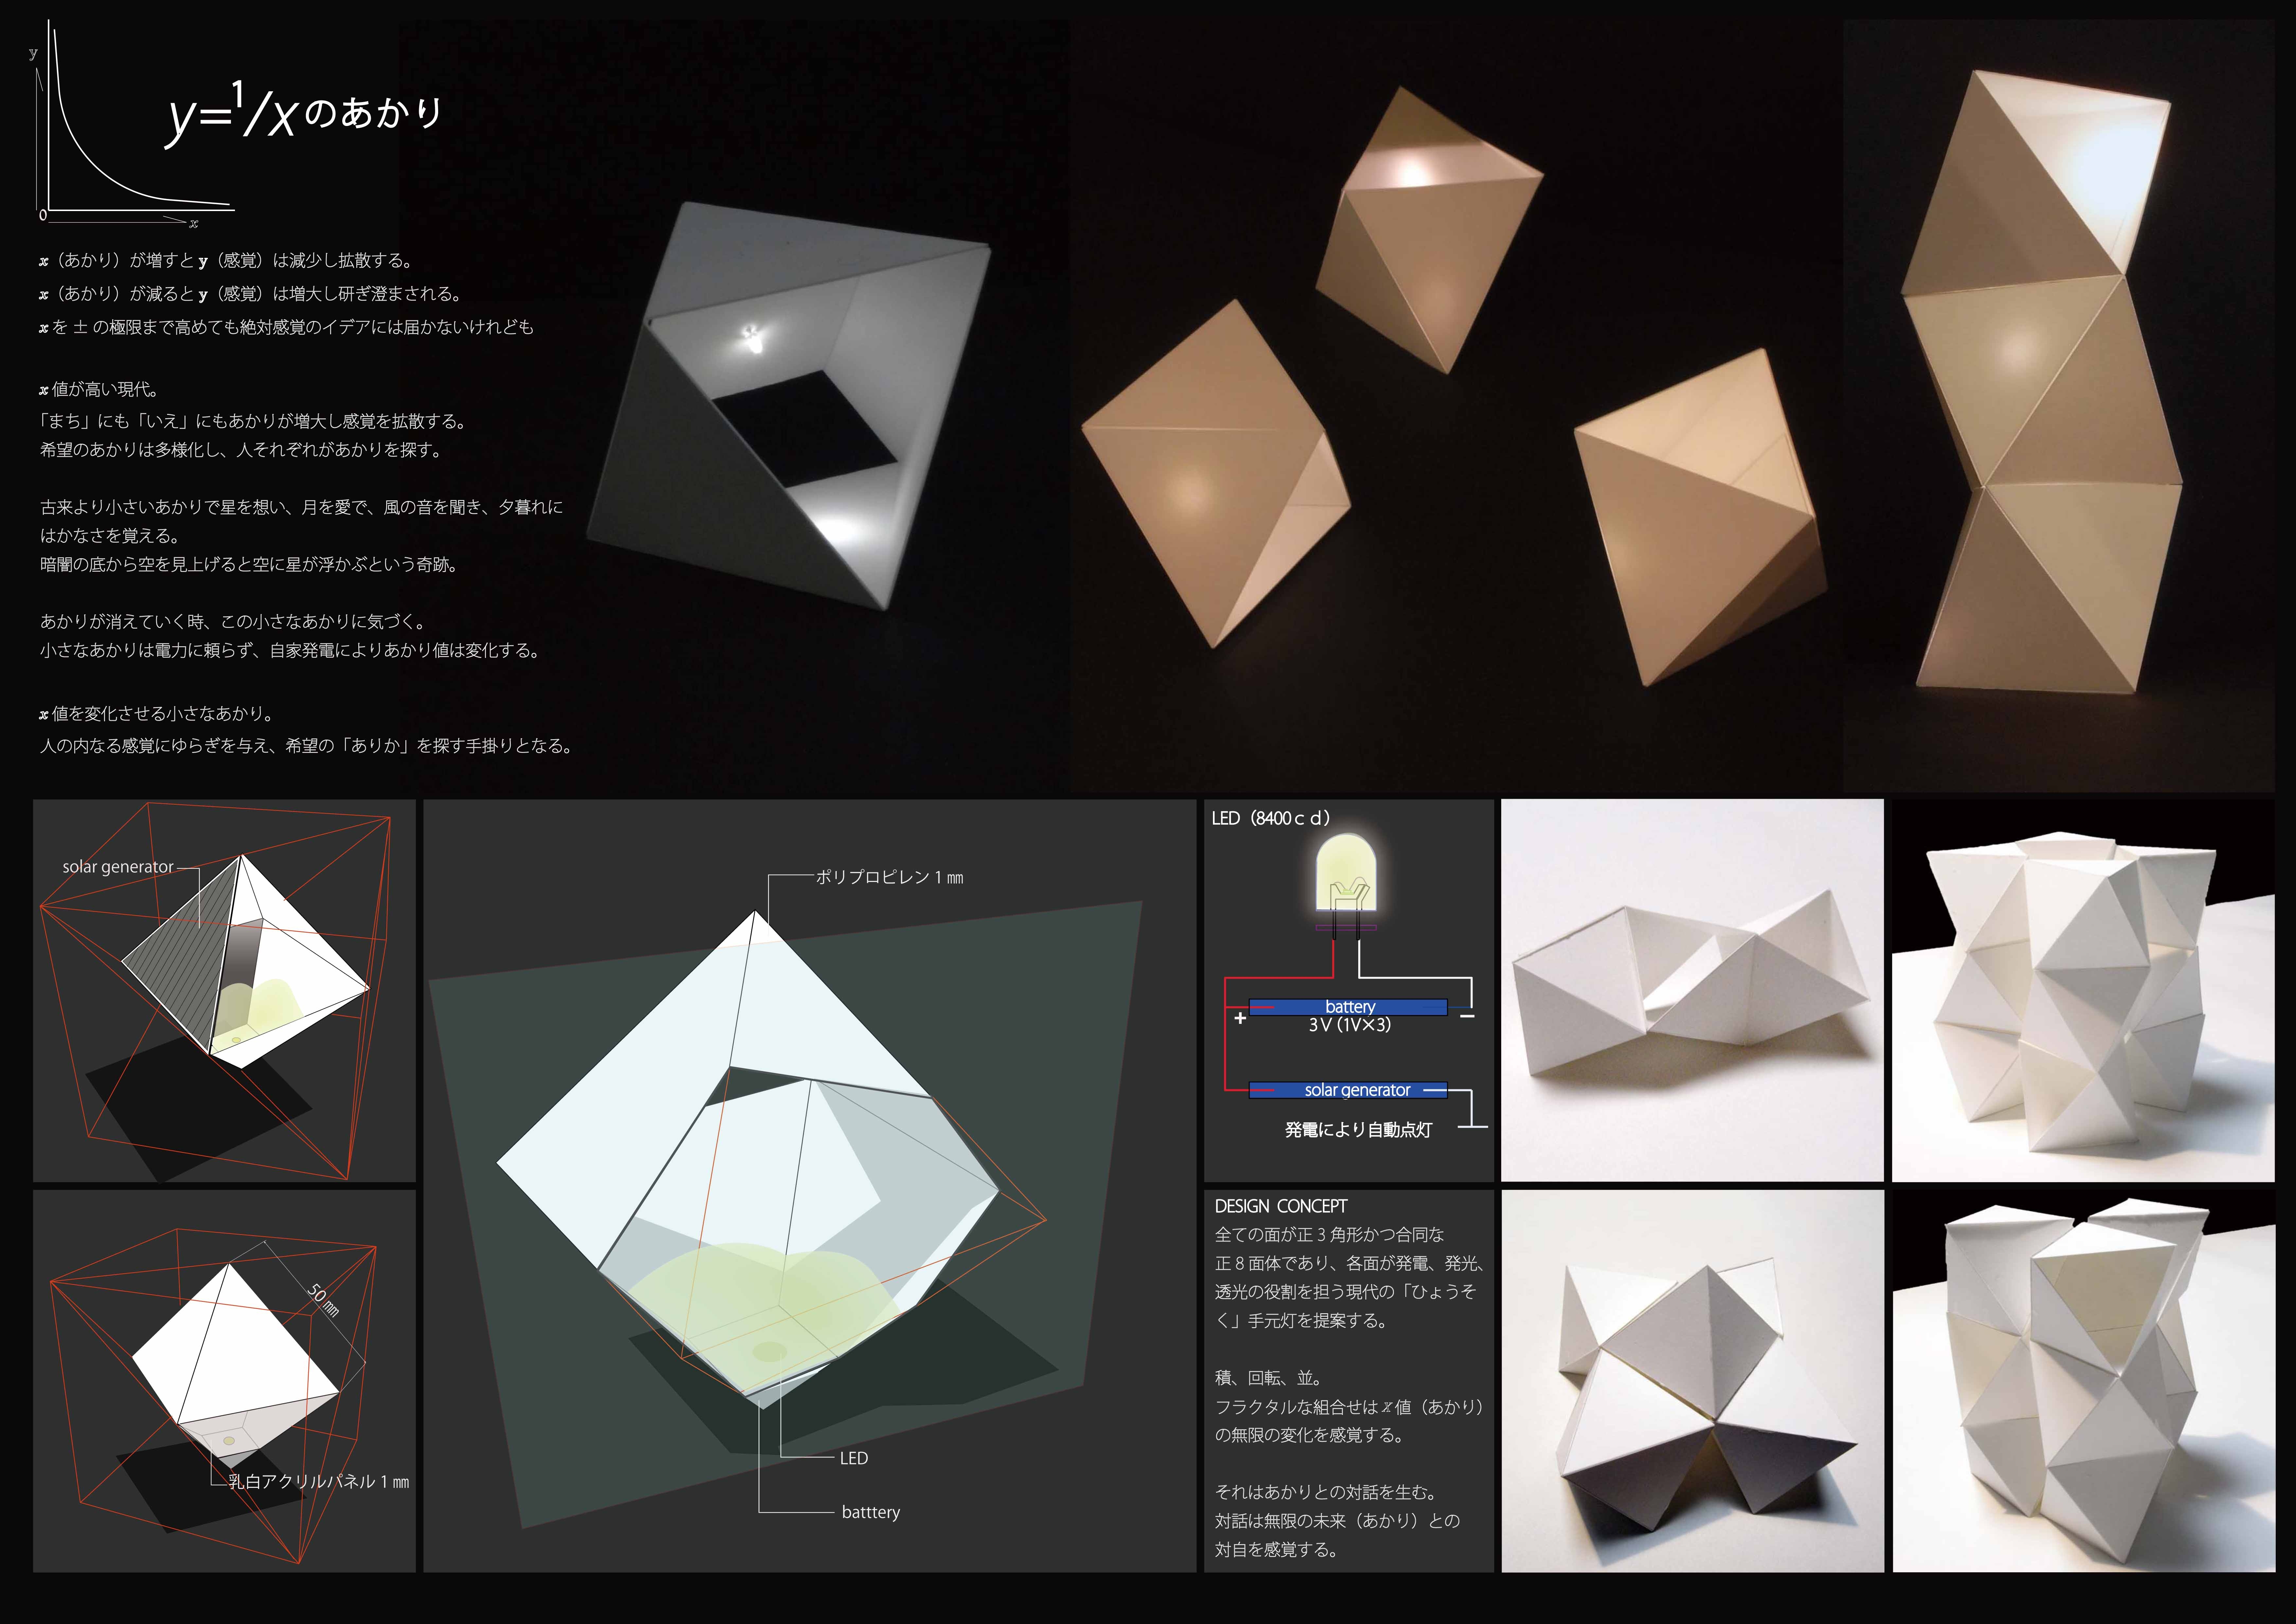Click the blue "battery" bar in circuit

(1348, 1007)
